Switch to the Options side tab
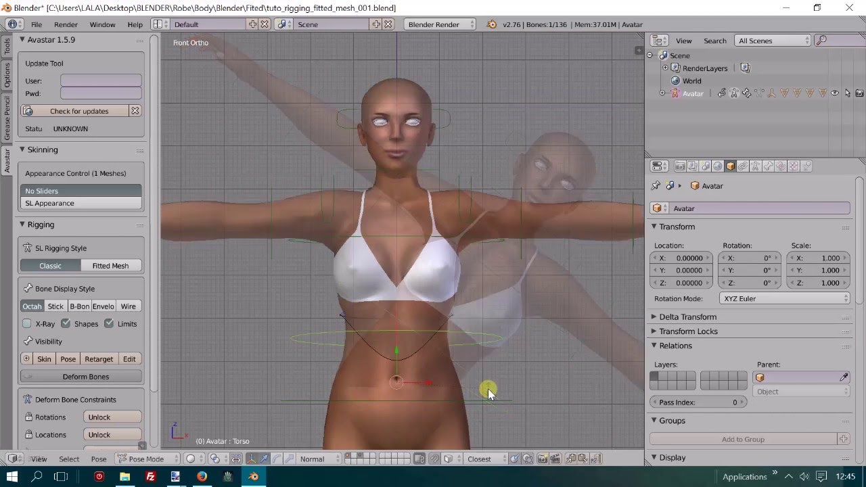This screenshot has width=866, height=487. [7, 76]
